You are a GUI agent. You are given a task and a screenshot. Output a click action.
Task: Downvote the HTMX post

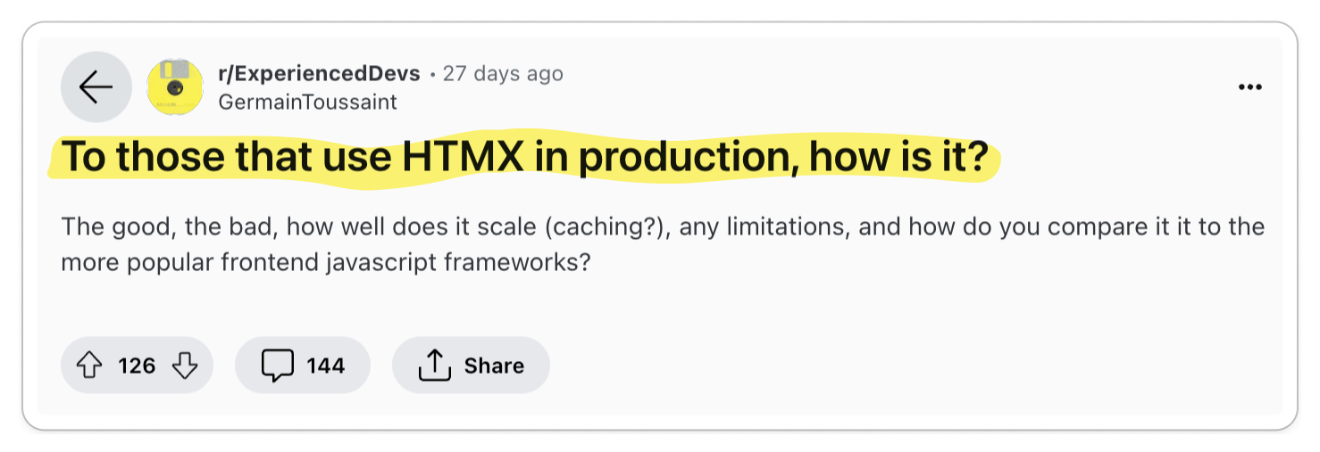click(184, 366)
